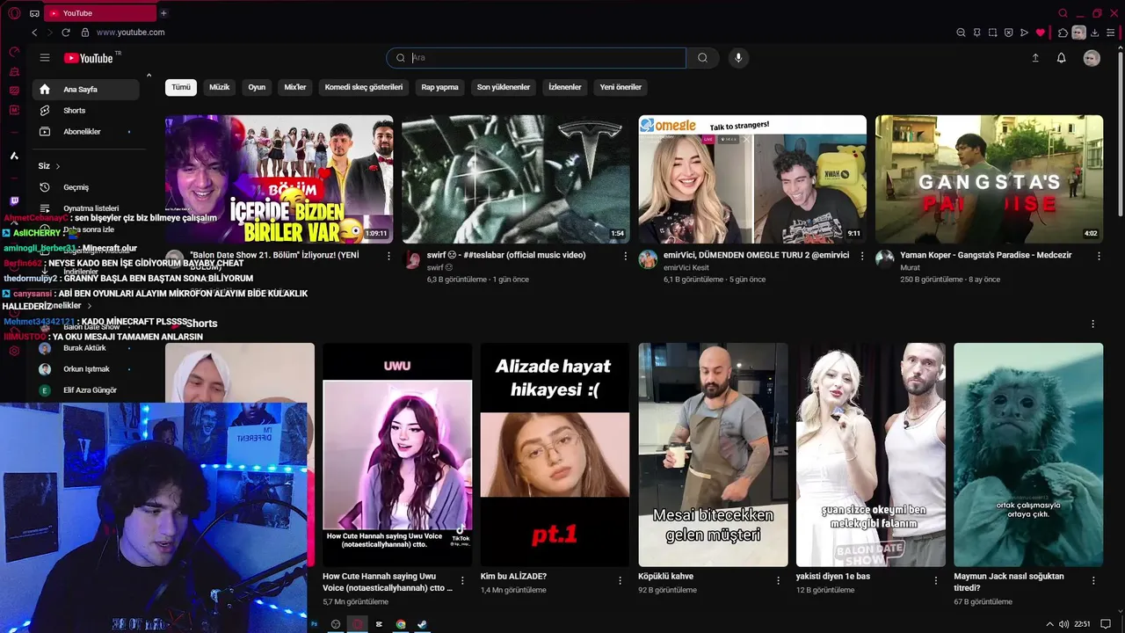Screen dimensions: 1125x633
Task: Select the İzlenenler chip
Action: (x=565, y=87)
